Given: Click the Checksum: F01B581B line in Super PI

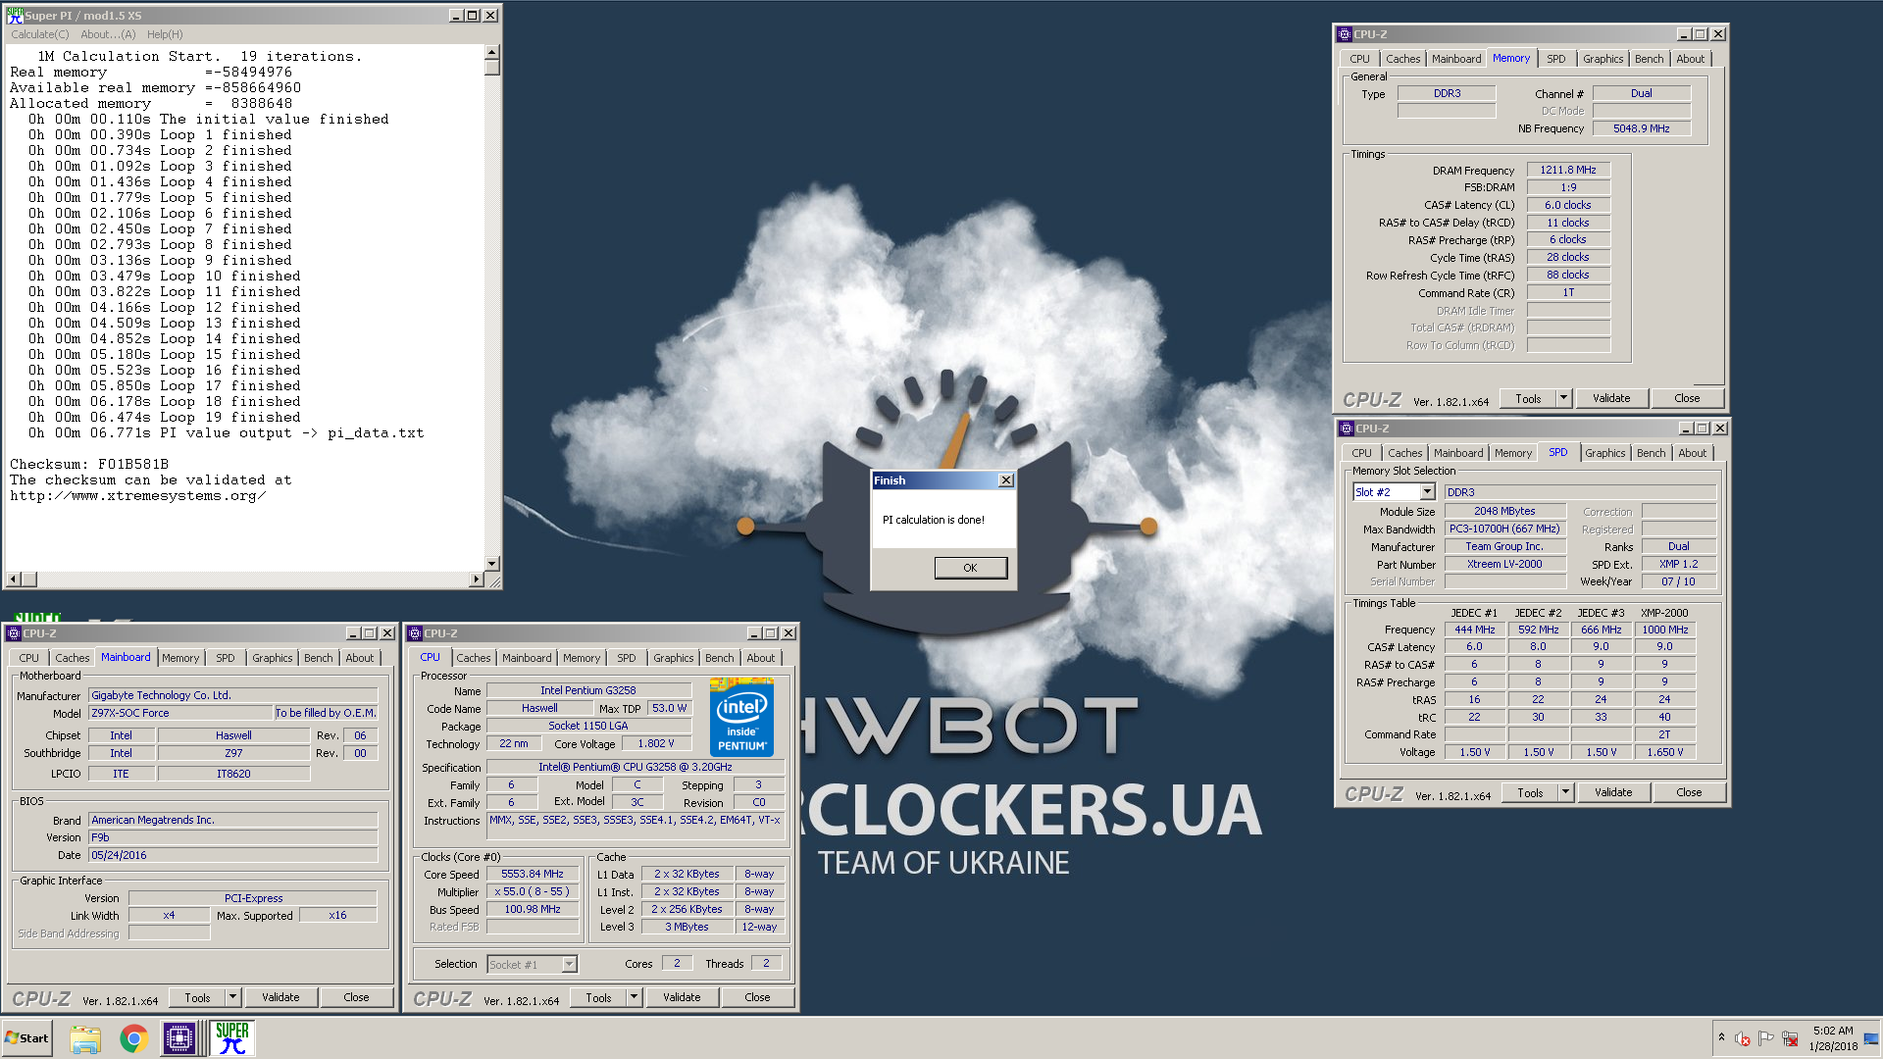Looking at the screenshot, I should [89, 464].
